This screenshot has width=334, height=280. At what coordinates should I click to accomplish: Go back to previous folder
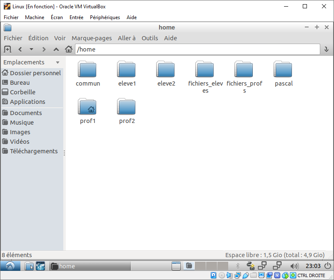[20, 49]
